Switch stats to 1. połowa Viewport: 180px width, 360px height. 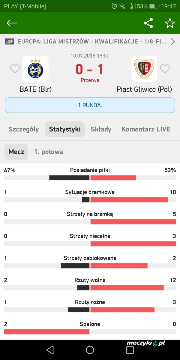[49, 152]
